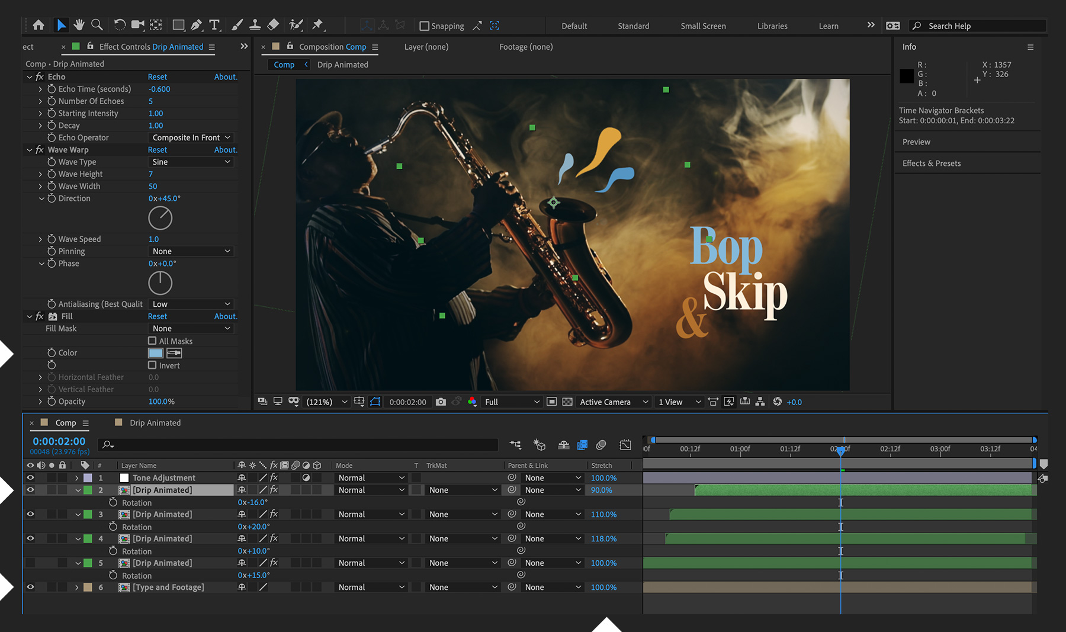
Task: Activate the Type tool
Action: (214, 25)
